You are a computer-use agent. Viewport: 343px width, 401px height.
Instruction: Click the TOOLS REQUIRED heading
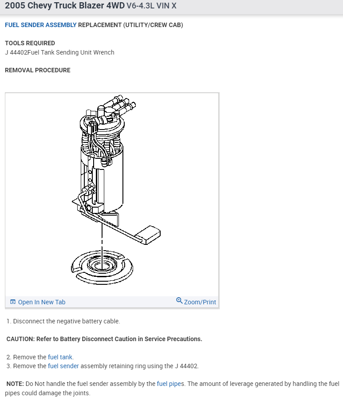point(30,43)
